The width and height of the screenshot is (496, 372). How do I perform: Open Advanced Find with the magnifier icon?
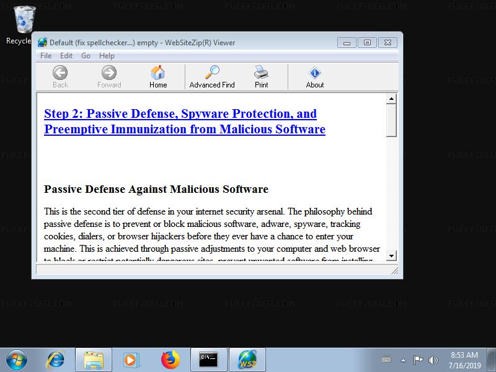(212, 72)
